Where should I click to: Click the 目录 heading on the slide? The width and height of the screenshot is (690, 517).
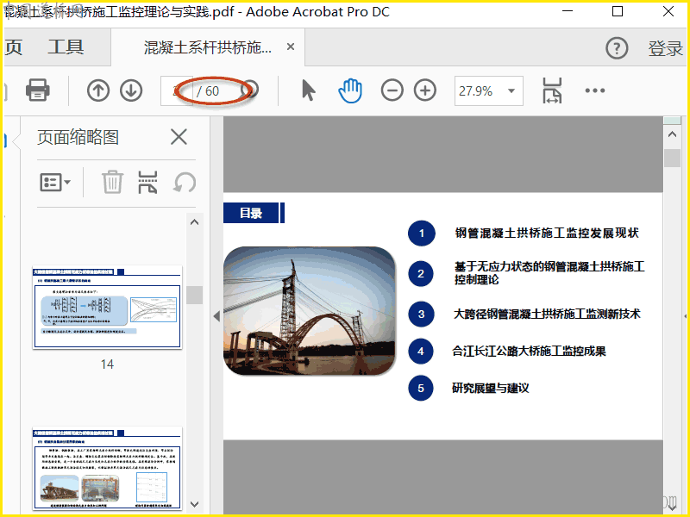point(251,213)
